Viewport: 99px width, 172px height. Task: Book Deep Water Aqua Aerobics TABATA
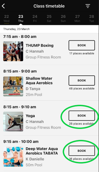pyautogui.click(x=82, y=151)
